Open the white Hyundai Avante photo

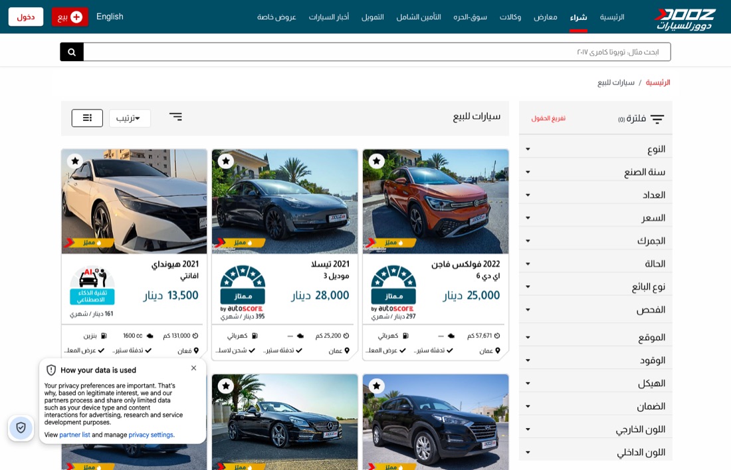pos(134,201)
